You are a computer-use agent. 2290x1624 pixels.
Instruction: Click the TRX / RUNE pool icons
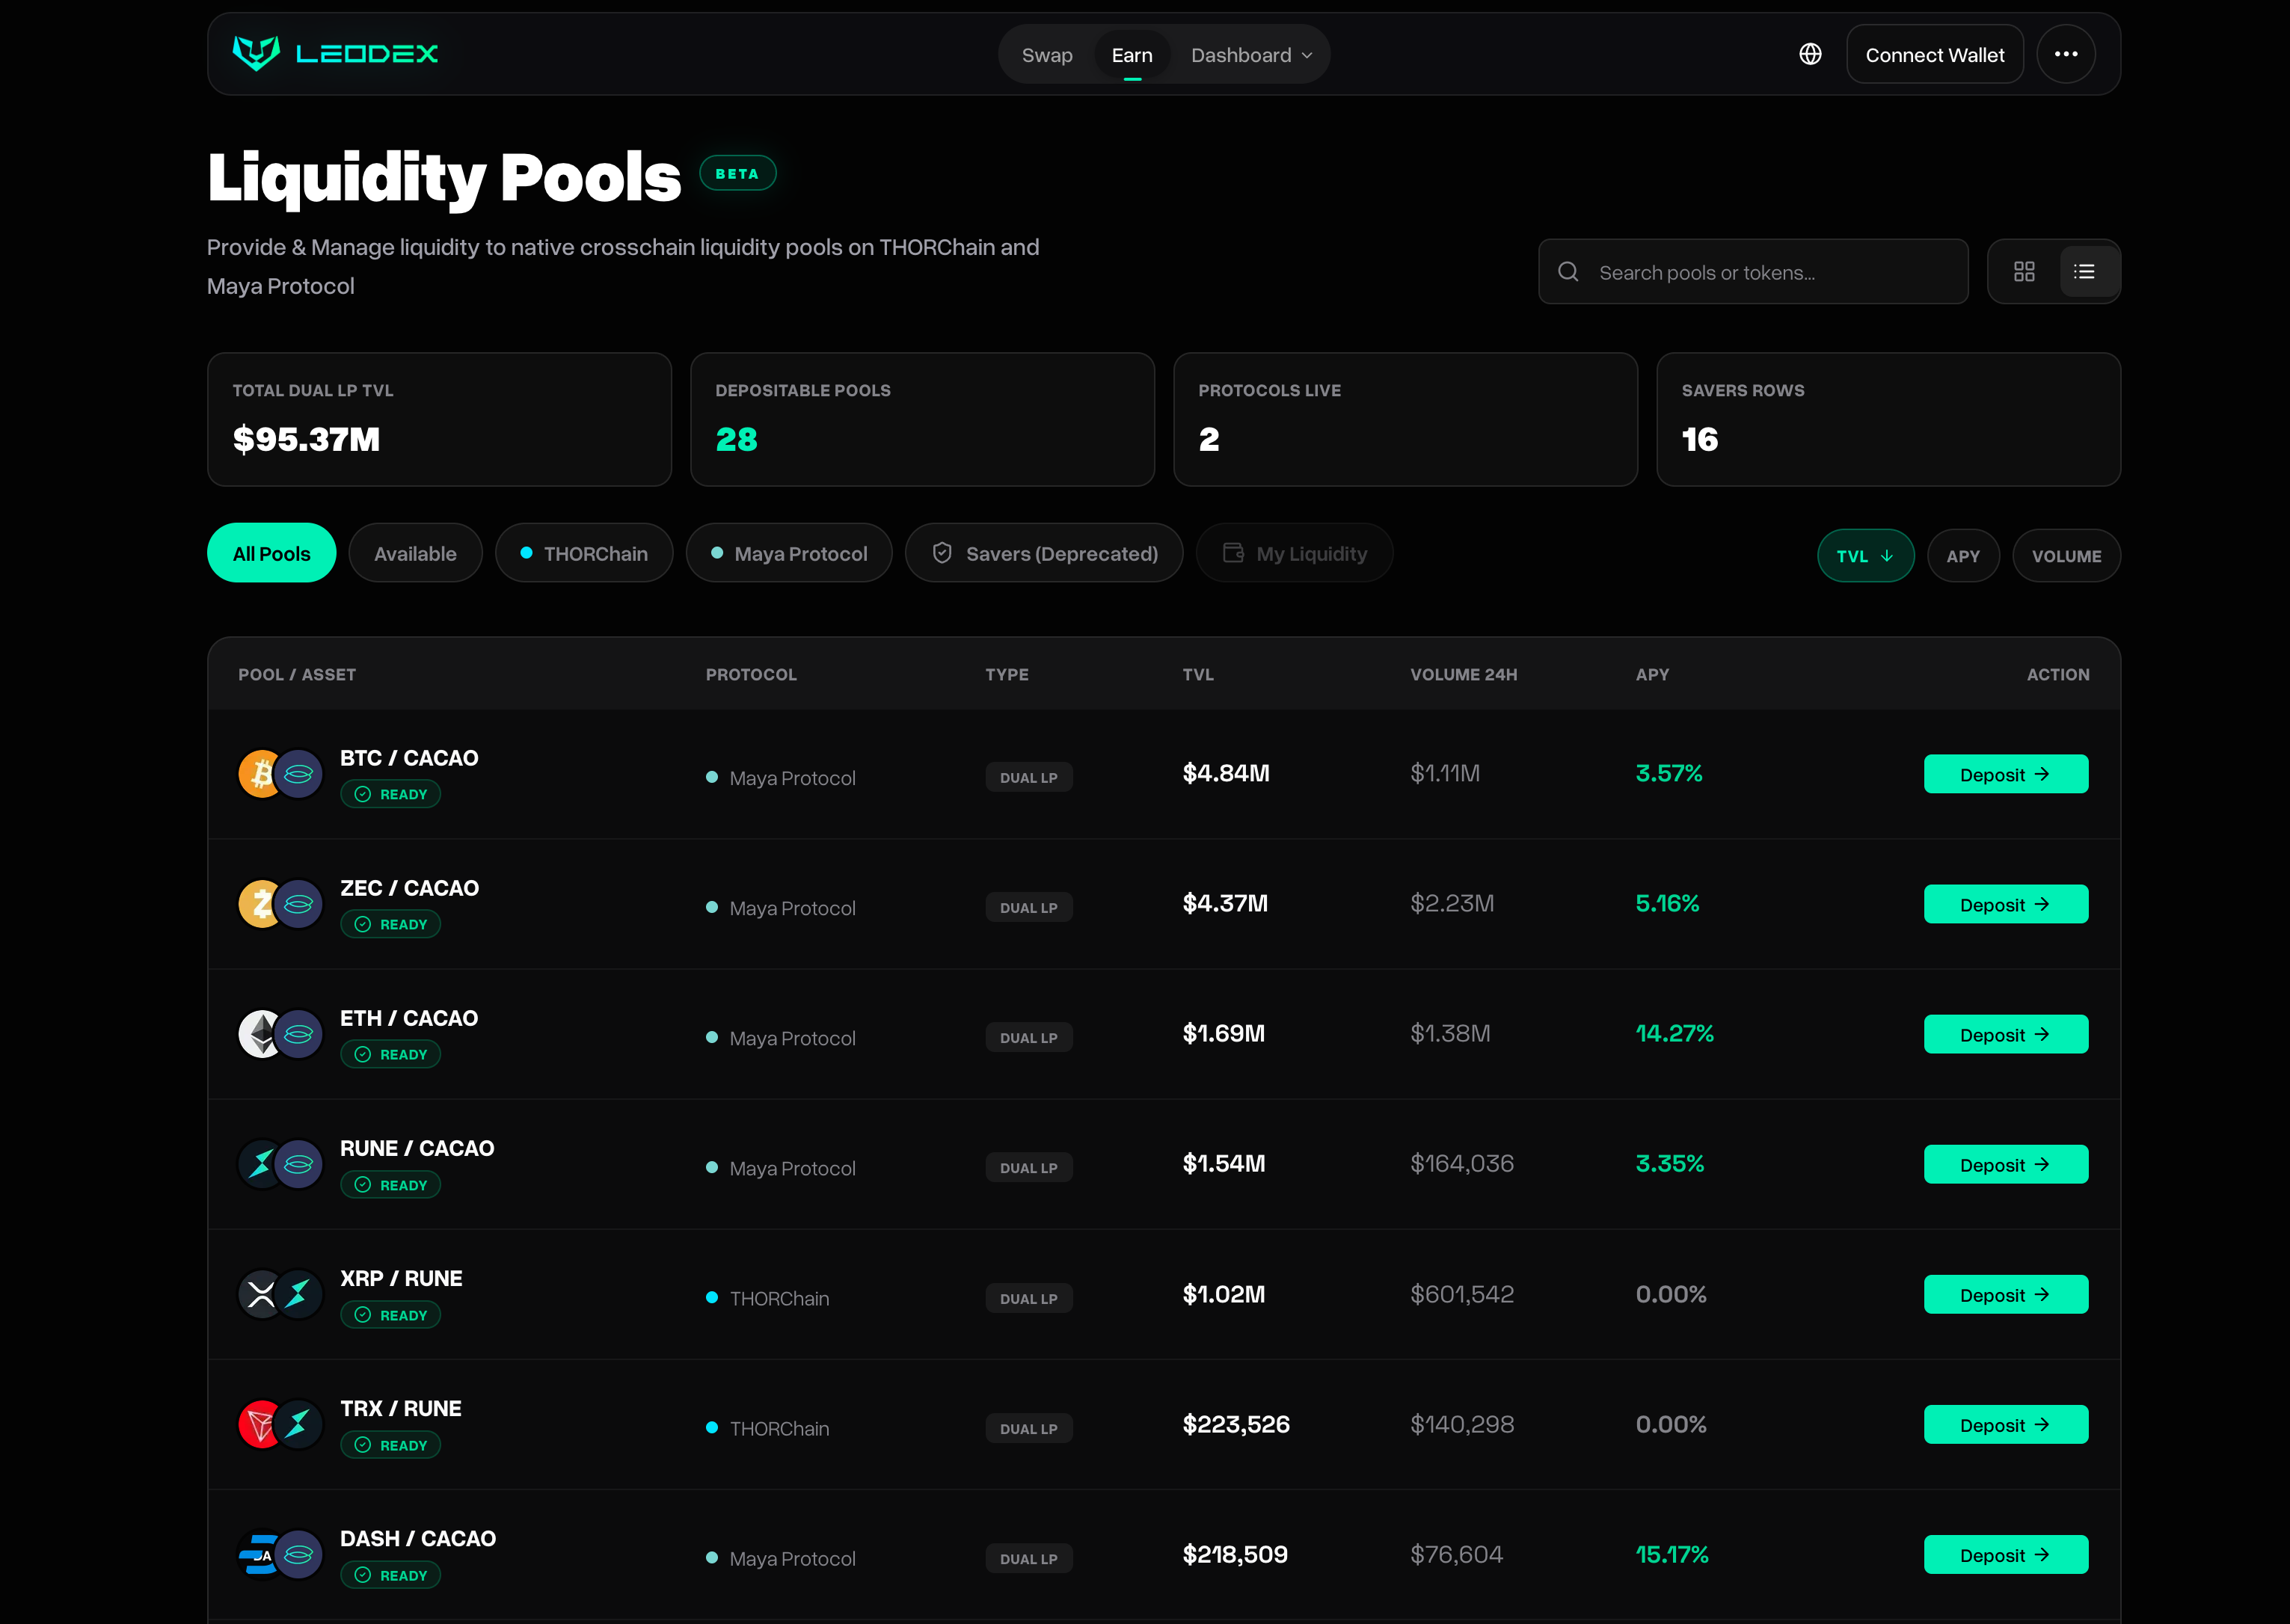tap(280, 1425)
